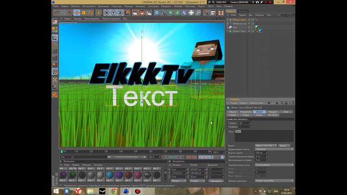The height and width of the screenshot is (195, 347).
Task: Open the Cameras menu in viewport
Action: (x=78, y=19)
